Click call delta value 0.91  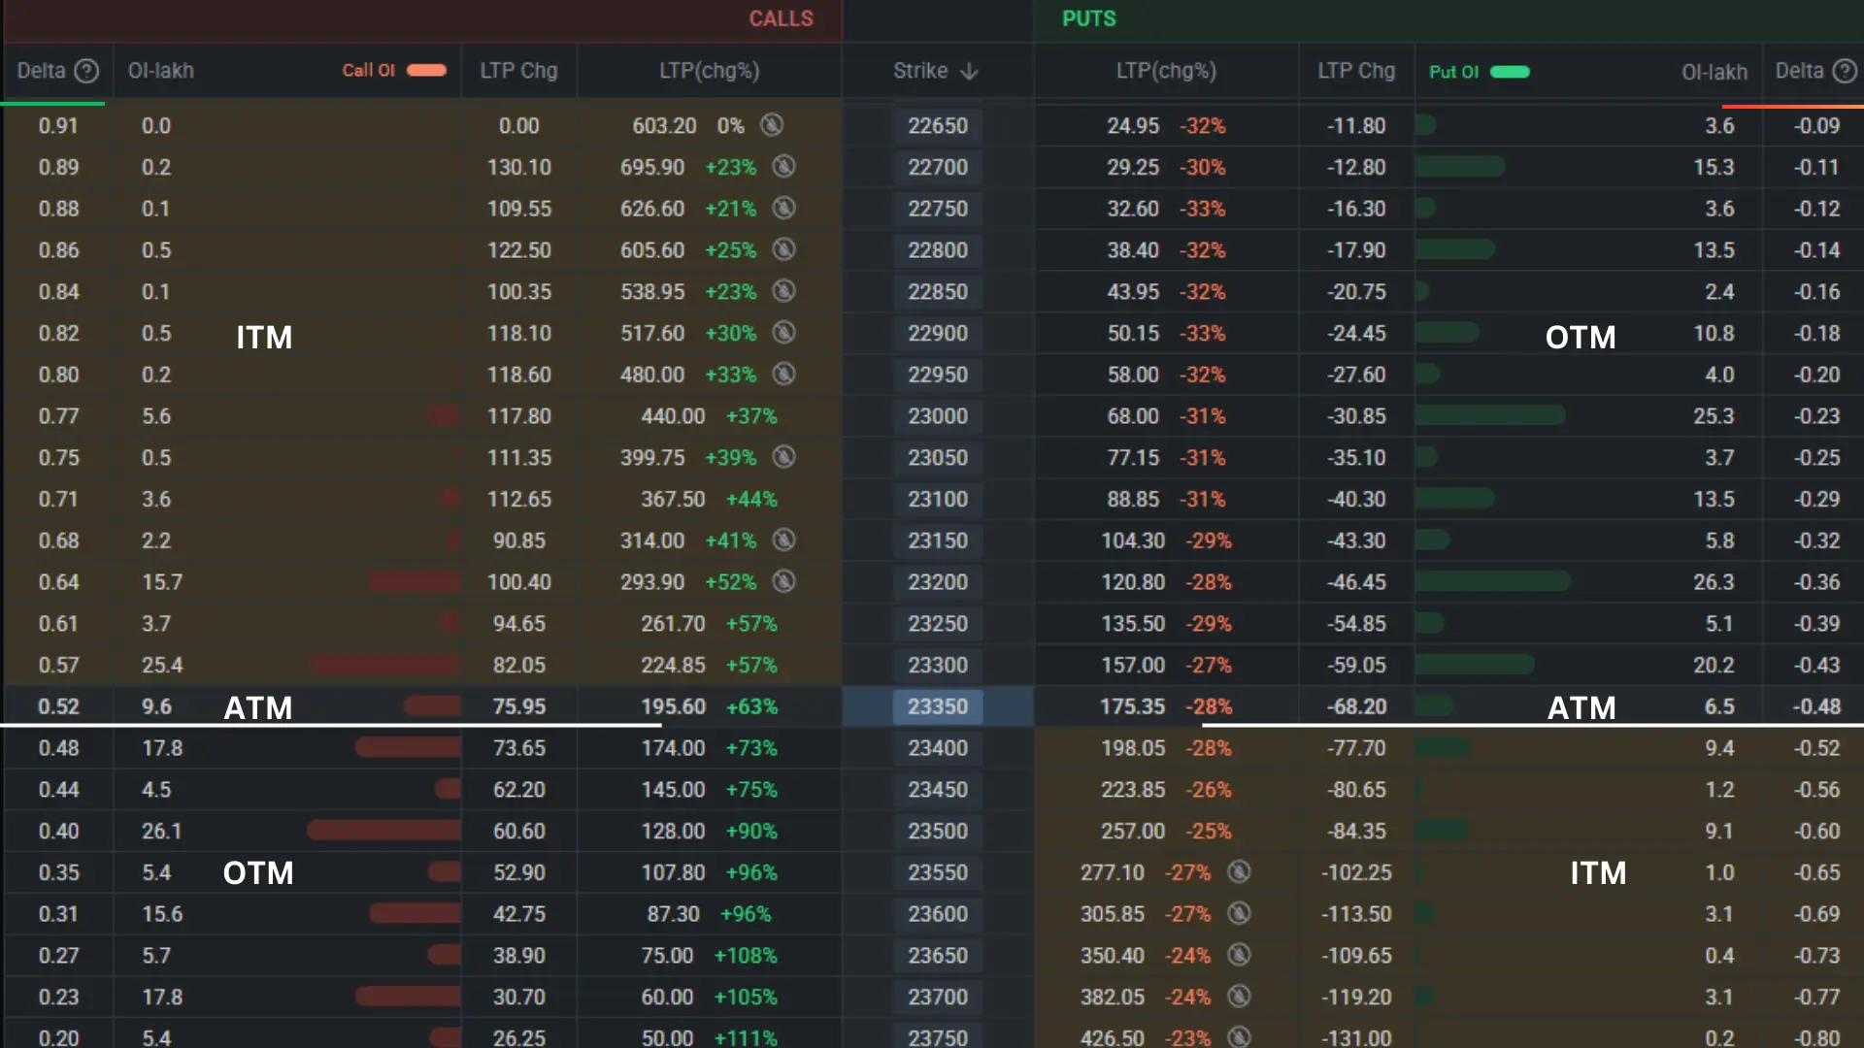coord(58,125)
